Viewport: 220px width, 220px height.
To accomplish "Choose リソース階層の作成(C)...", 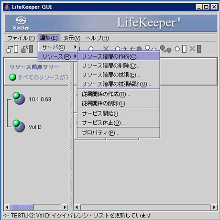I will (x=119, y=56).
